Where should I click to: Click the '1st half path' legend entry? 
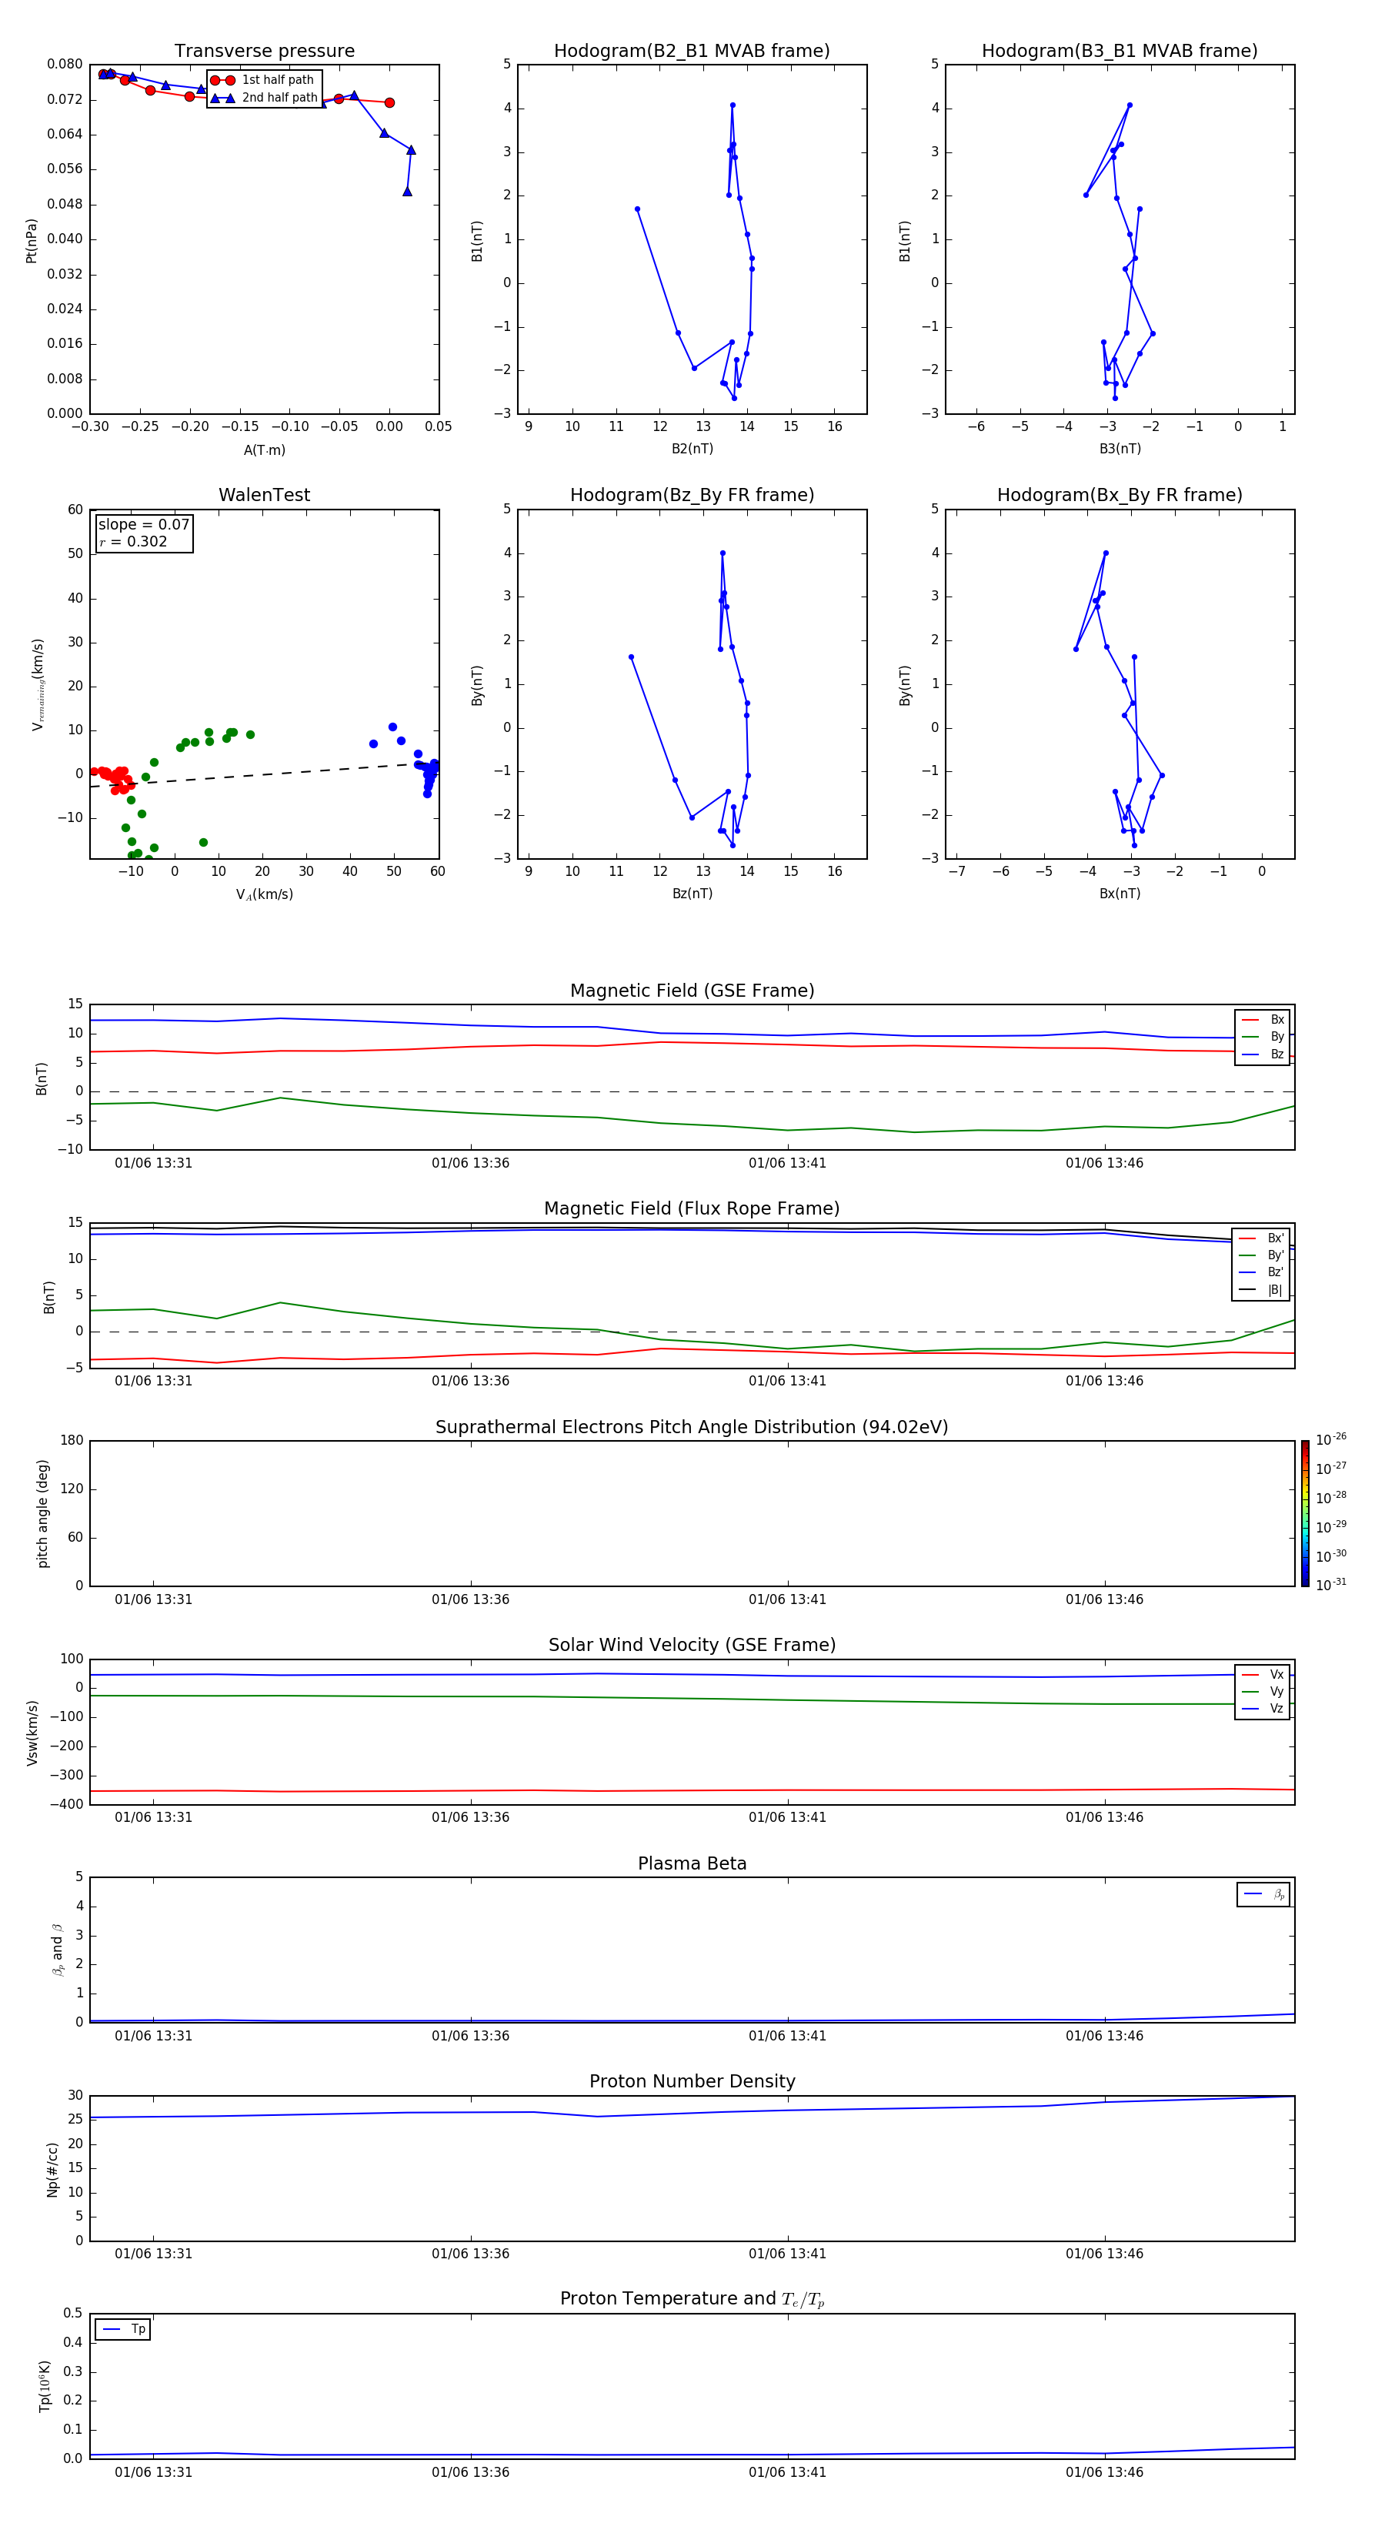click(262, 80)
